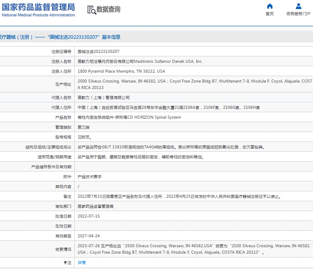Click the 第三类 management category value

click(x=83, y=127)
